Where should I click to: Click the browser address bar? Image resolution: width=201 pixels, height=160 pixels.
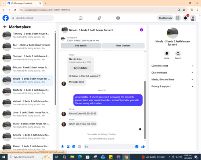coord(99,10)
